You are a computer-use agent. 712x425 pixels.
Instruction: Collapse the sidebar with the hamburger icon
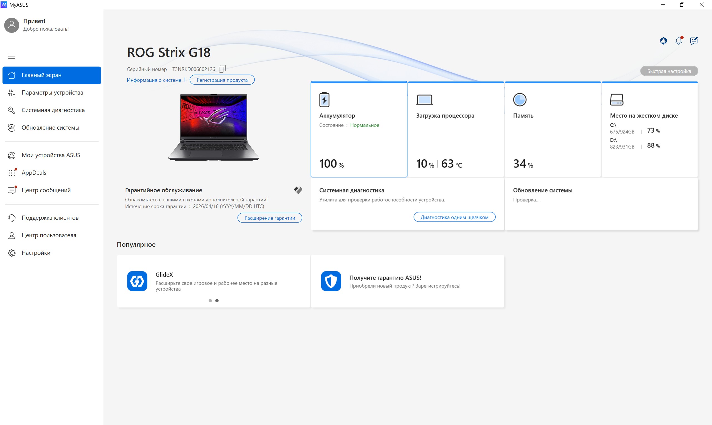click(x=12, y=57)
